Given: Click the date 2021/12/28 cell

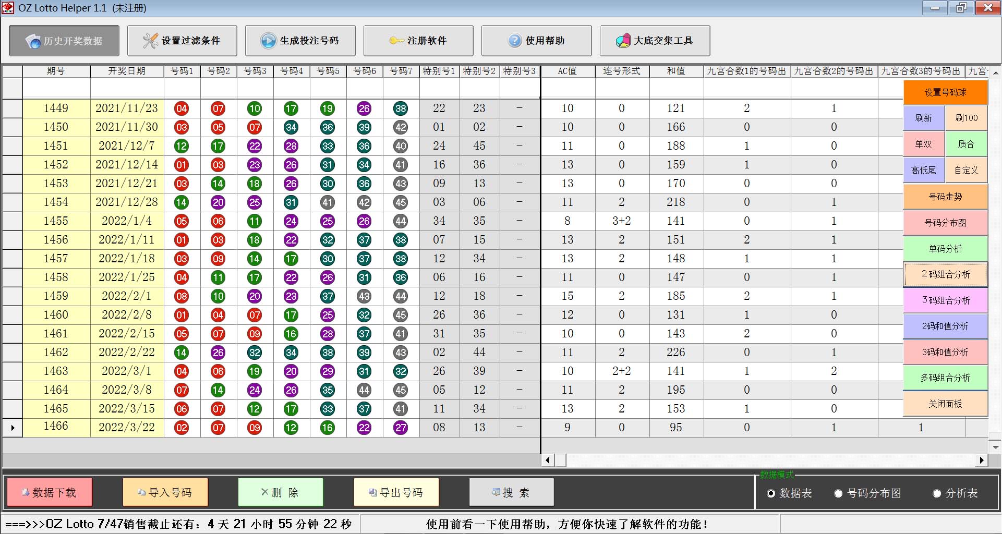Looking at the screenshot, I should pyautogui.click(x=127, y=202).
